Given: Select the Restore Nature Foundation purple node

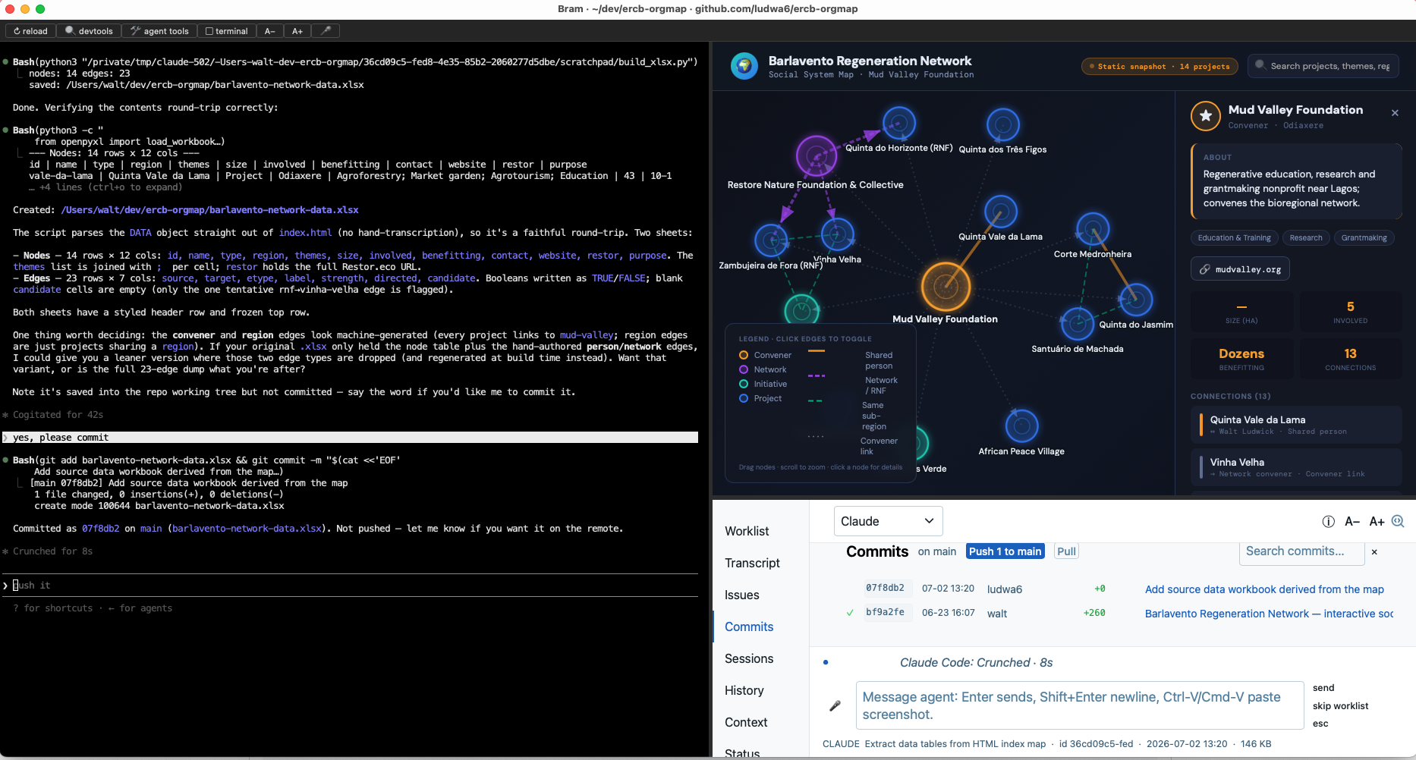Looking at the screenshot, I should point(817,156).
